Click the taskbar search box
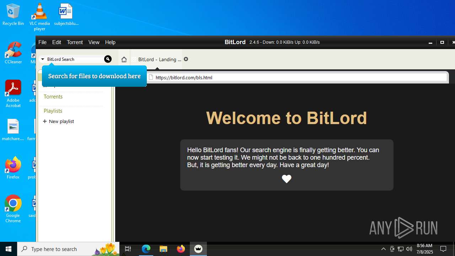Screen dimensions: 455x256 point(69,249)
